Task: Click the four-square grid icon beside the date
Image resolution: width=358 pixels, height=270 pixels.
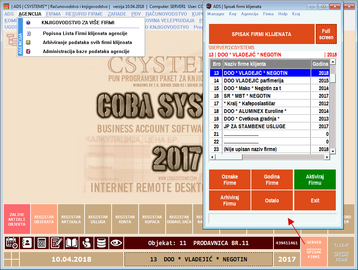Action: click(11, 259)
